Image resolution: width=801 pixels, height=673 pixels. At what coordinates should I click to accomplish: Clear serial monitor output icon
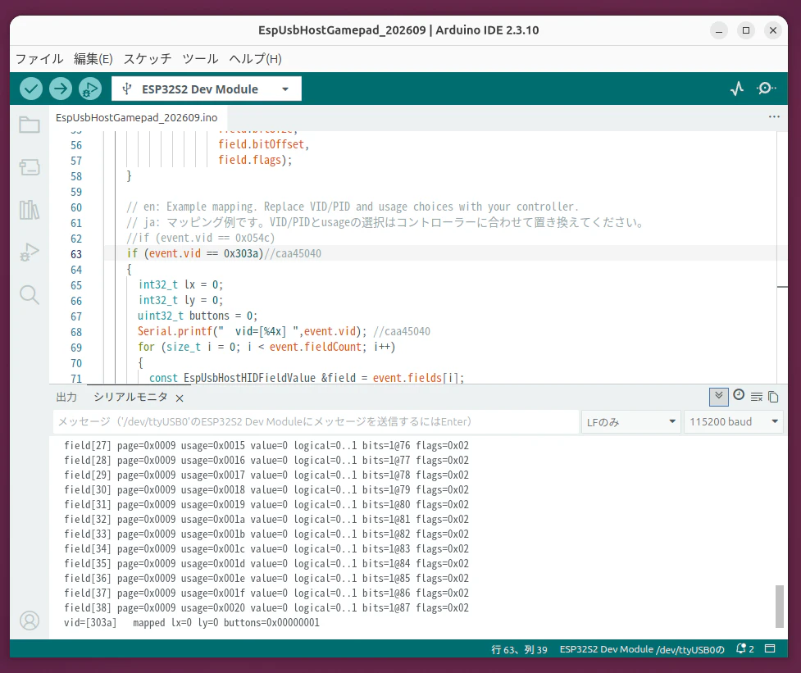[x=757, y=397]
